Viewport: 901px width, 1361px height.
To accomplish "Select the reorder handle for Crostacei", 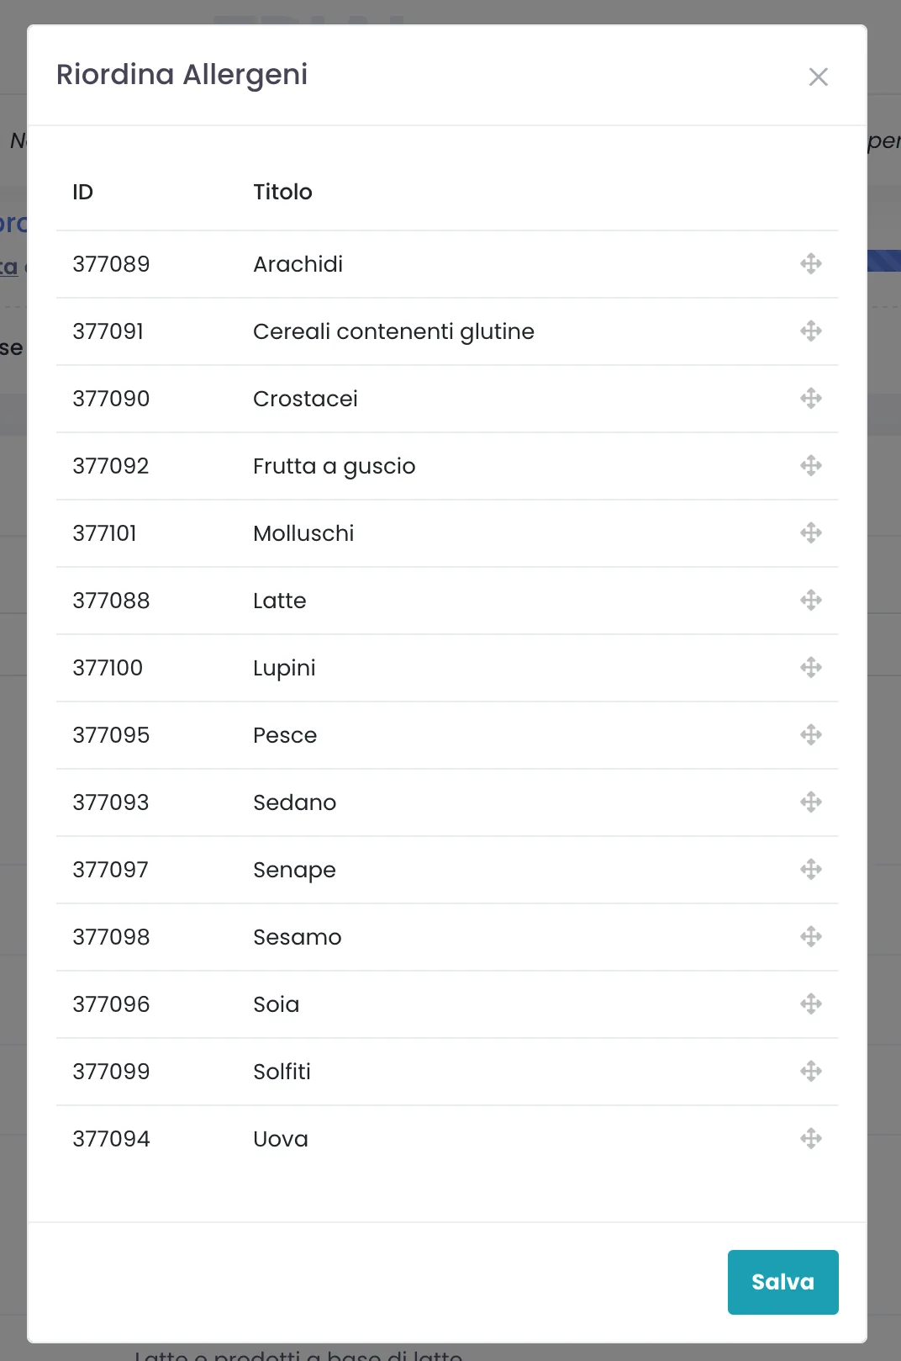I will tap(811, 398).
